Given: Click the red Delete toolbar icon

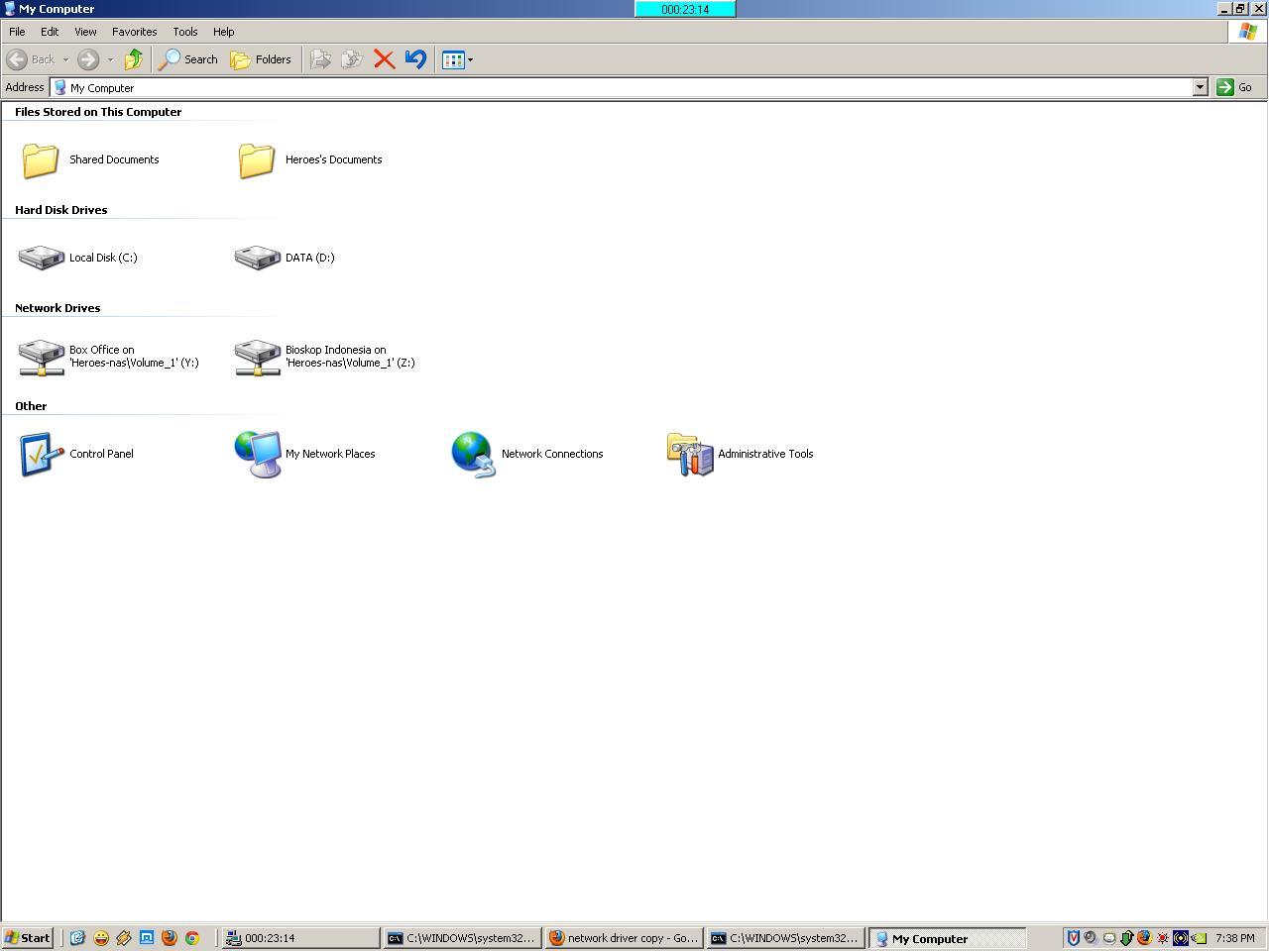Looking at the screenshot, I should 384,59.
